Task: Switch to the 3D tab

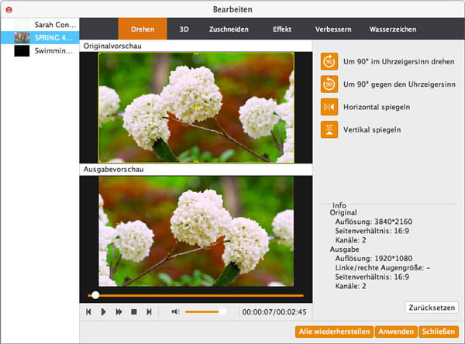Action: tap(184, 29)
